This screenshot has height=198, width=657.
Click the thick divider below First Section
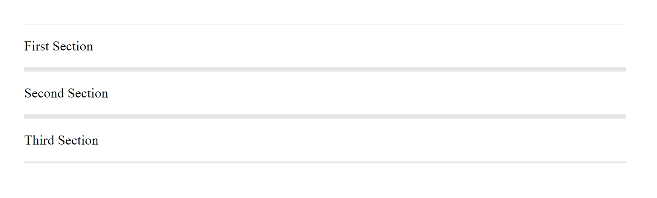pos(325,69)
